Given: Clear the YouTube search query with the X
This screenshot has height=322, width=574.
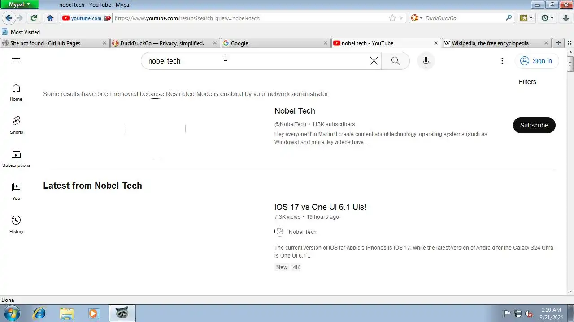Looking at the screenshot, I should click(374, 61).
